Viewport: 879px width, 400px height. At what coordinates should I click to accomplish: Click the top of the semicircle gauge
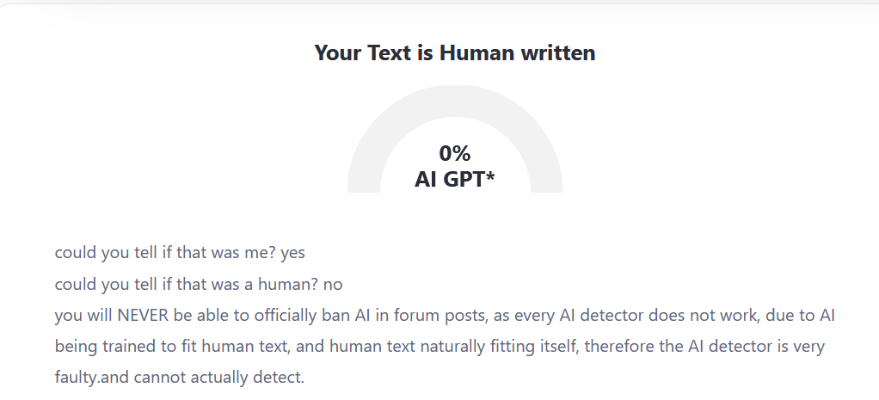click(x=455, y=101)
